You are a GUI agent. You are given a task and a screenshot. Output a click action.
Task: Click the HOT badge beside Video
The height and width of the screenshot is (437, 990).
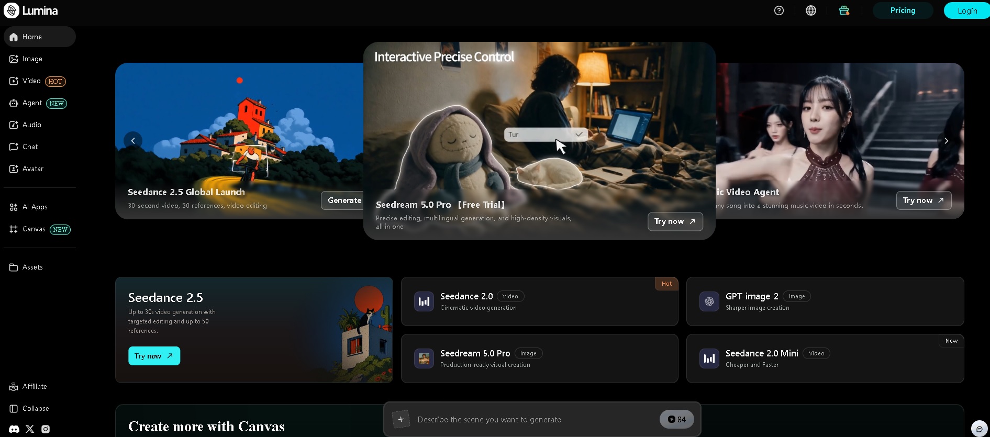55,81
